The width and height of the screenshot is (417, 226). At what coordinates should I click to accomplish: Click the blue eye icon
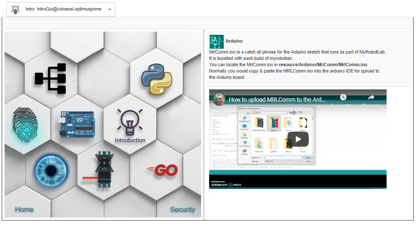(51, 170)
